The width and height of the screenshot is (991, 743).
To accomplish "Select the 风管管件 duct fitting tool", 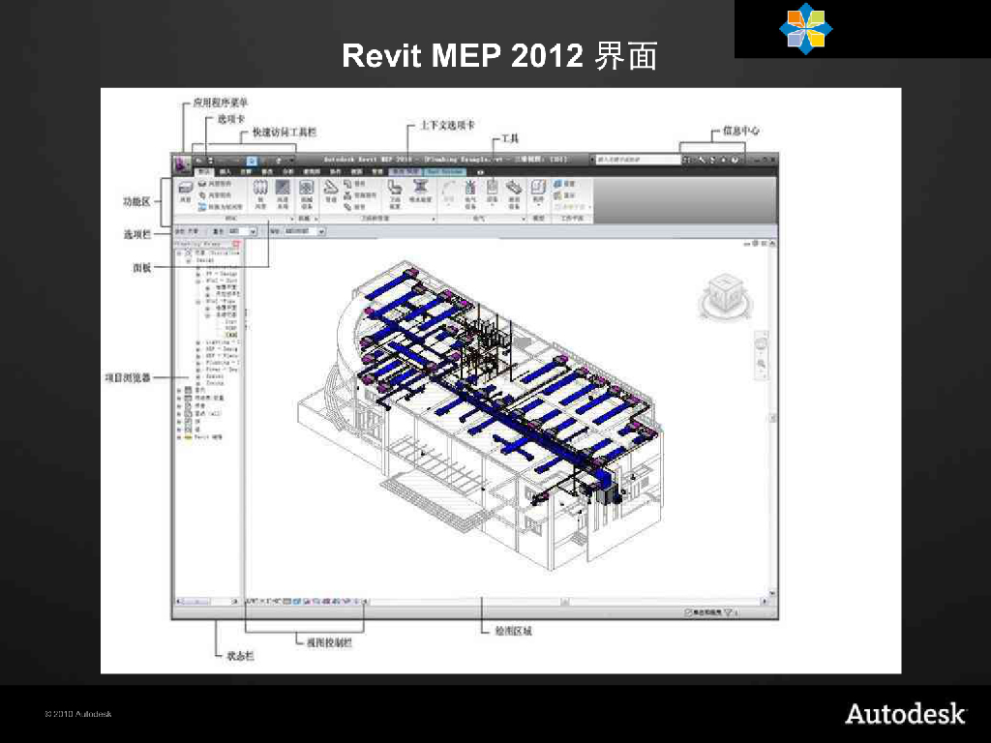I will click(215, 183).
